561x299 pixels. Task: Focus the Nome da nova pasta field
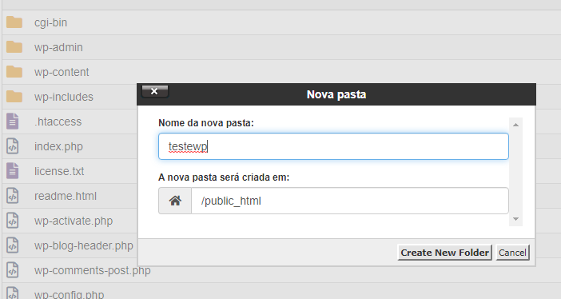tap(333, 146)
